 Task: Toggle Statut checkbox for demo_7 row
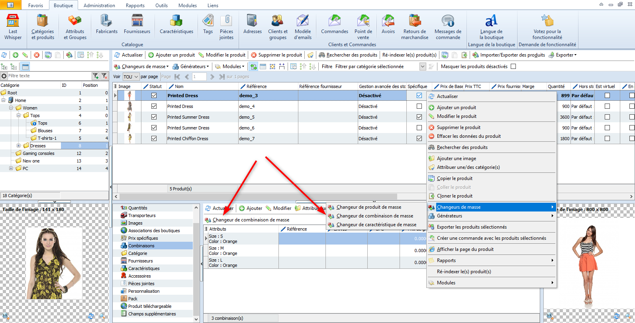(x=154, y=139)
